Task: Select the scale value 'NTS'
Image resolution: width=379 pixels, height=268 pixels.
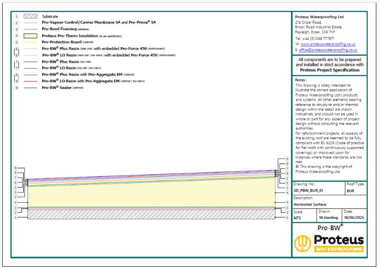Action: tap(298, 218)
